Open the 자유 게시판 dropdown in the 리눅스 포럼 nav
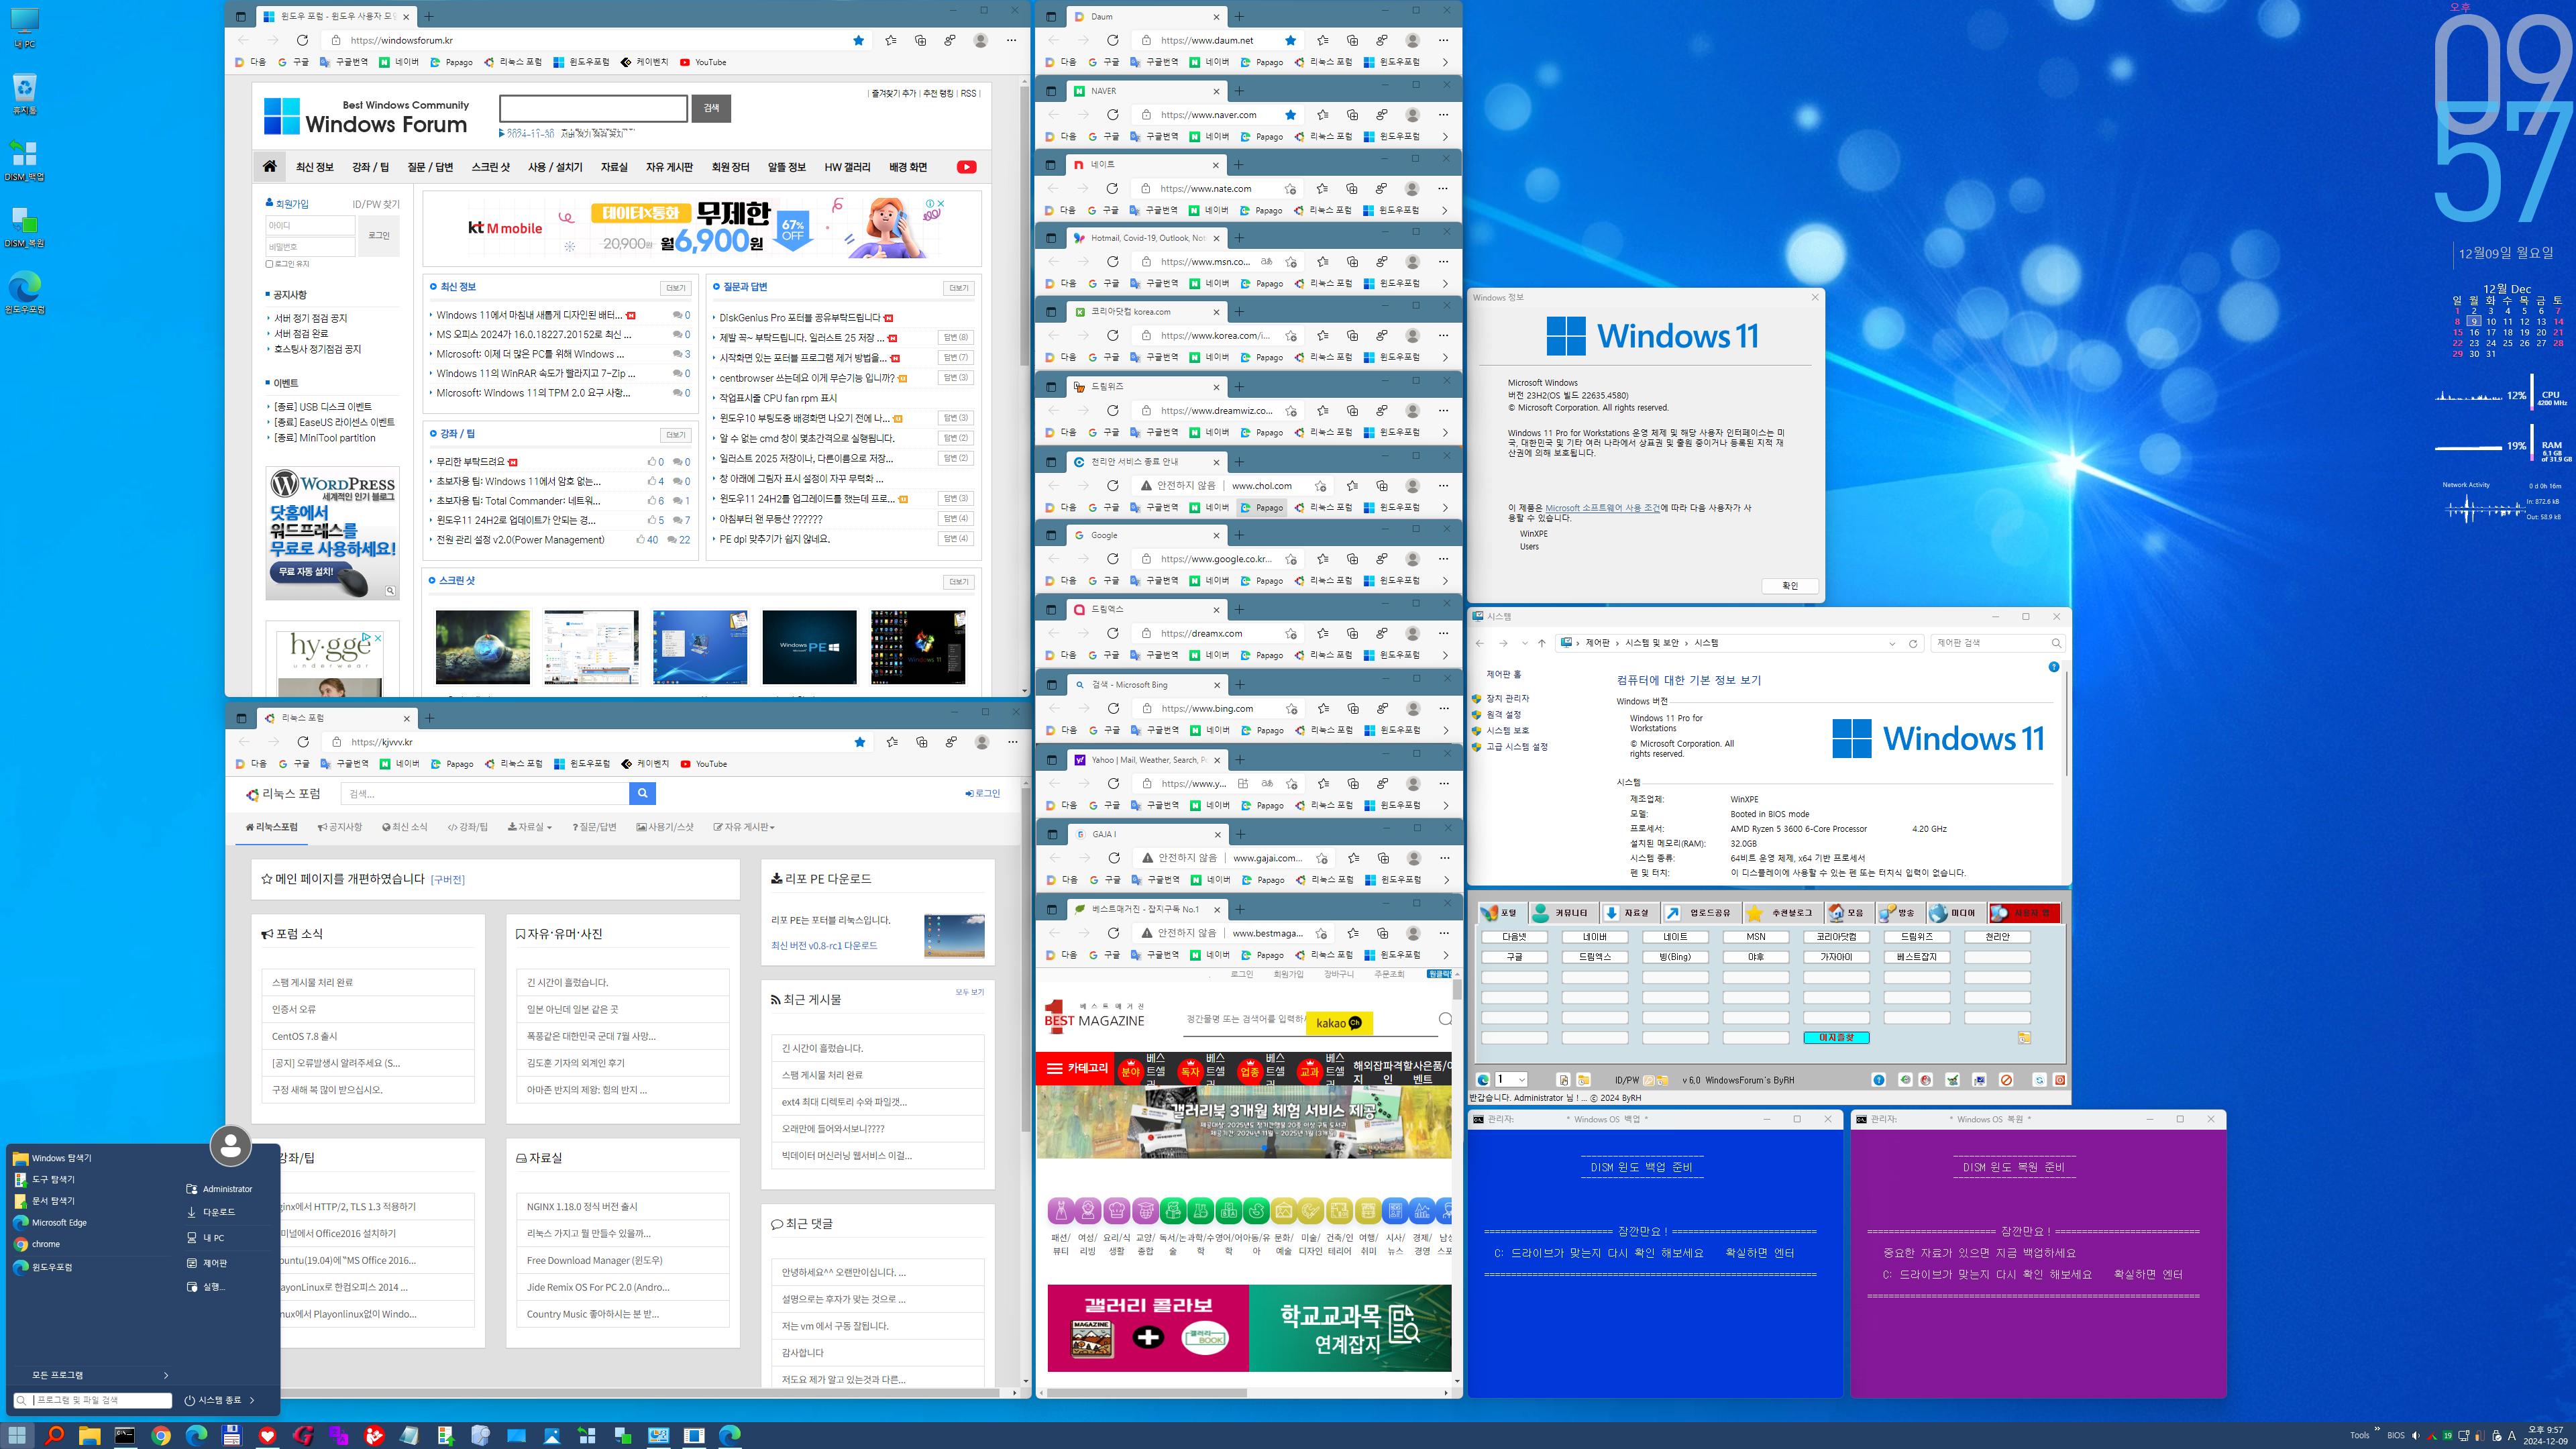 [x=744, y=827]
